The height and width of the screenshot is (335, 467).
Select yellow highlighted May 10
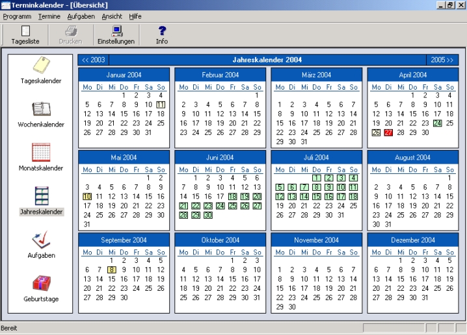(x=87, y=196)
